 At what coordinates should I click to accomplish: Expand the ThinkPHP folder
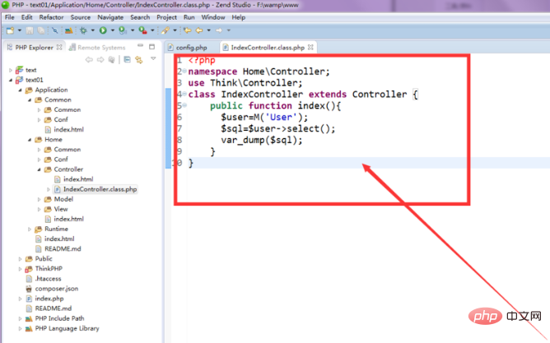point(19,269)
